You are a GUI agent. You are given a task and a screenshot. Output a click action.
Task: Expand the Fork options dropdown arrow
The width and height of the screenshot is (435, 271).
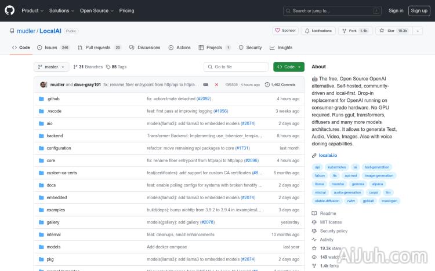tap(367, 31)
